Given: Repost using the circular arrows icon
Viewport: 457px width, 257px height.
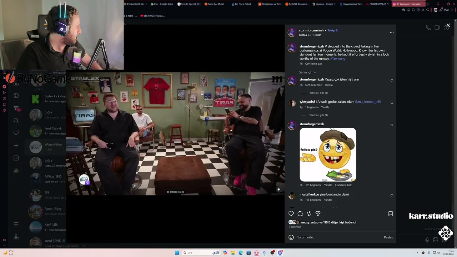Looking at the screenshot, I should (x=309, y=213).
